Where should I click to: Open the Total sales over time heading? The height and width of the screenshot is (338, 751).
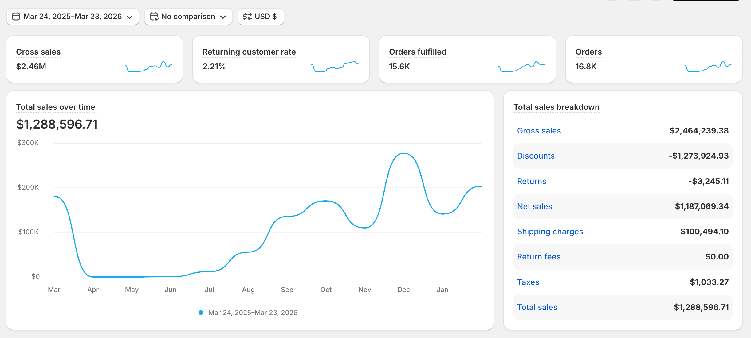[56, 107]
